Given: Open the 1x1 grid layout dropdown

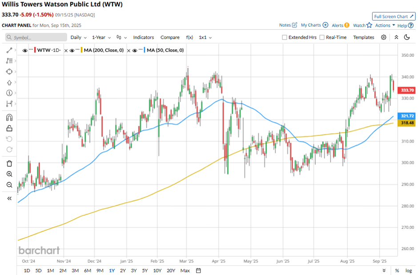Looking at the screenshot, I should tap(205, 37).
